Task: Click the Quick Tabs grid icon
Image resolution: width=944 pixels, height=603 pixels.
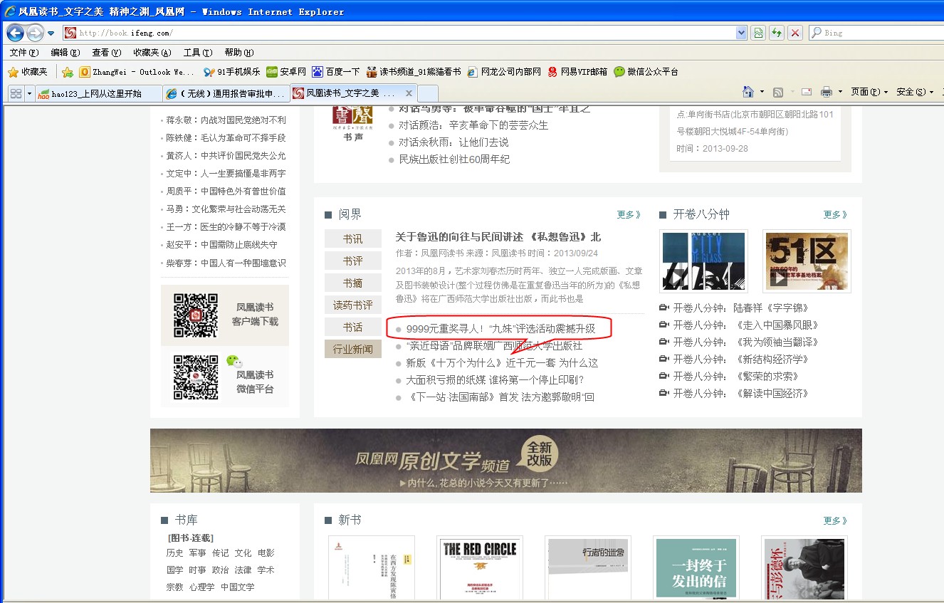Action: [16, 93]
